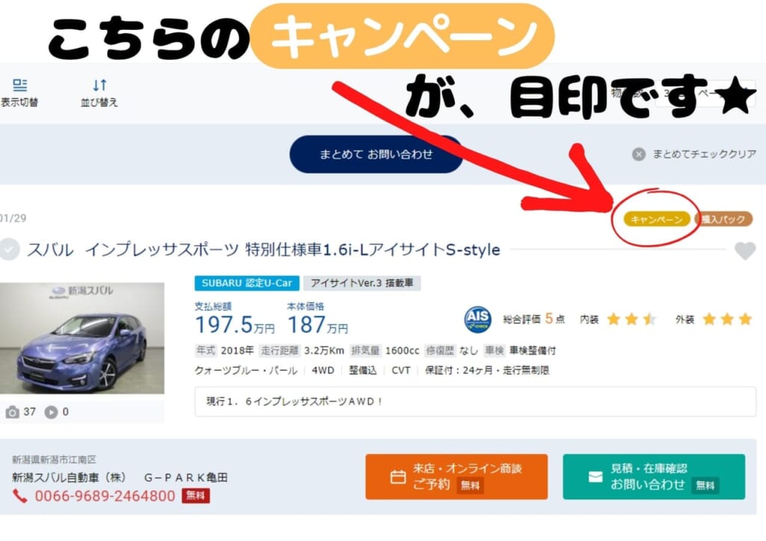Click the blue Impreza car thumbnail
The image size is (766, 541).
82,338
